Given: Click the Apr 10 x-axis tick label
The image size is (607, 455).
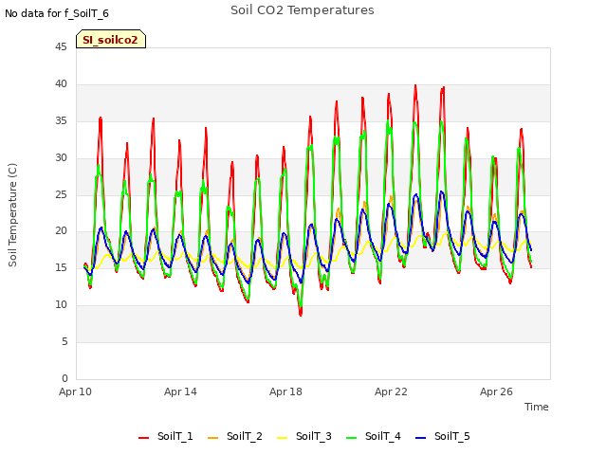Looking at the screenshot, I should tap(75, 391).
